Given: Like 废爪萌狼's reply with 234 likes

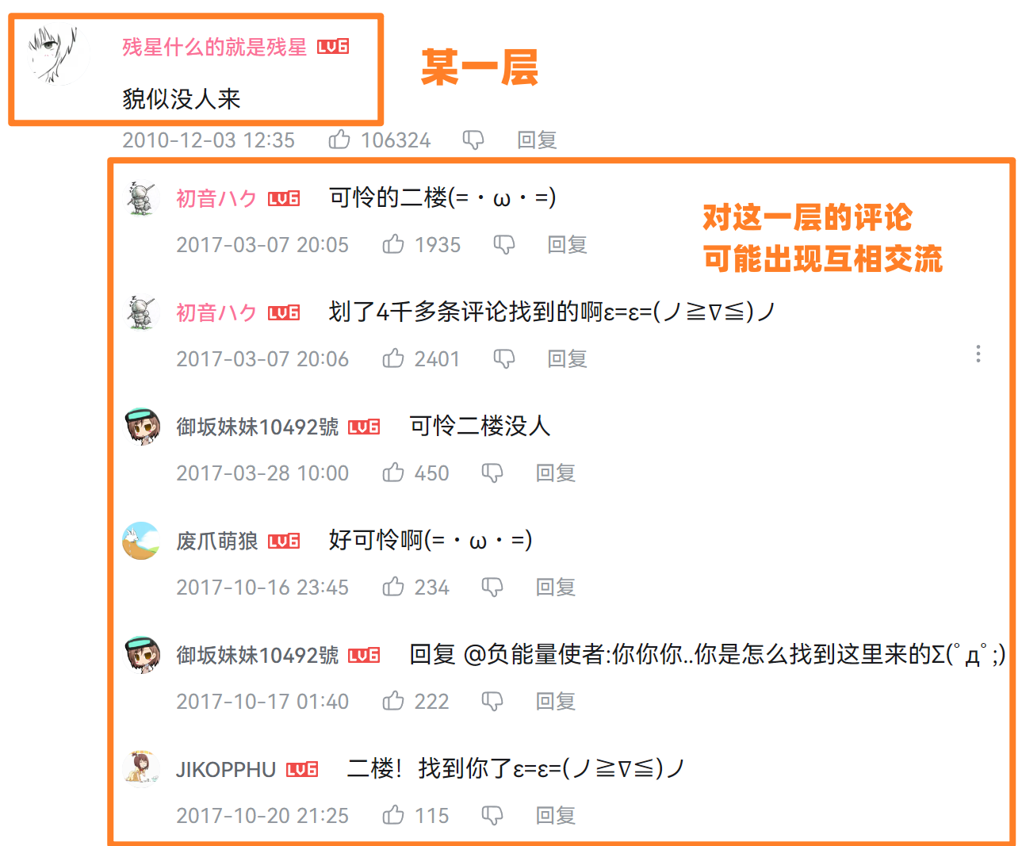Looking at the screenshot, I should pos(393,587).
